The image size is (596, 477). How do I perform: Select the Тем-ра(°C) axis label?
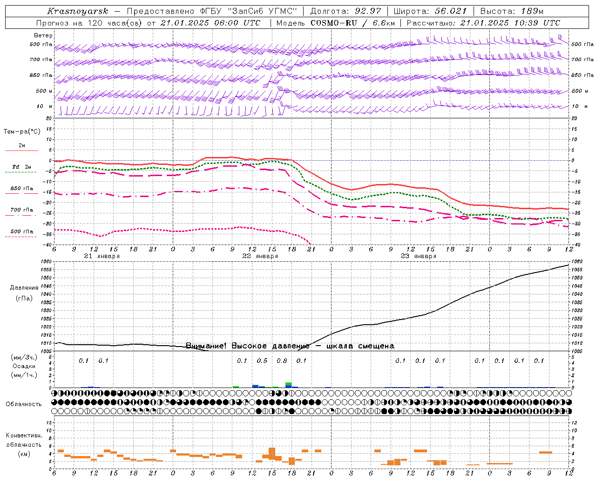click(x=22, y=132)
